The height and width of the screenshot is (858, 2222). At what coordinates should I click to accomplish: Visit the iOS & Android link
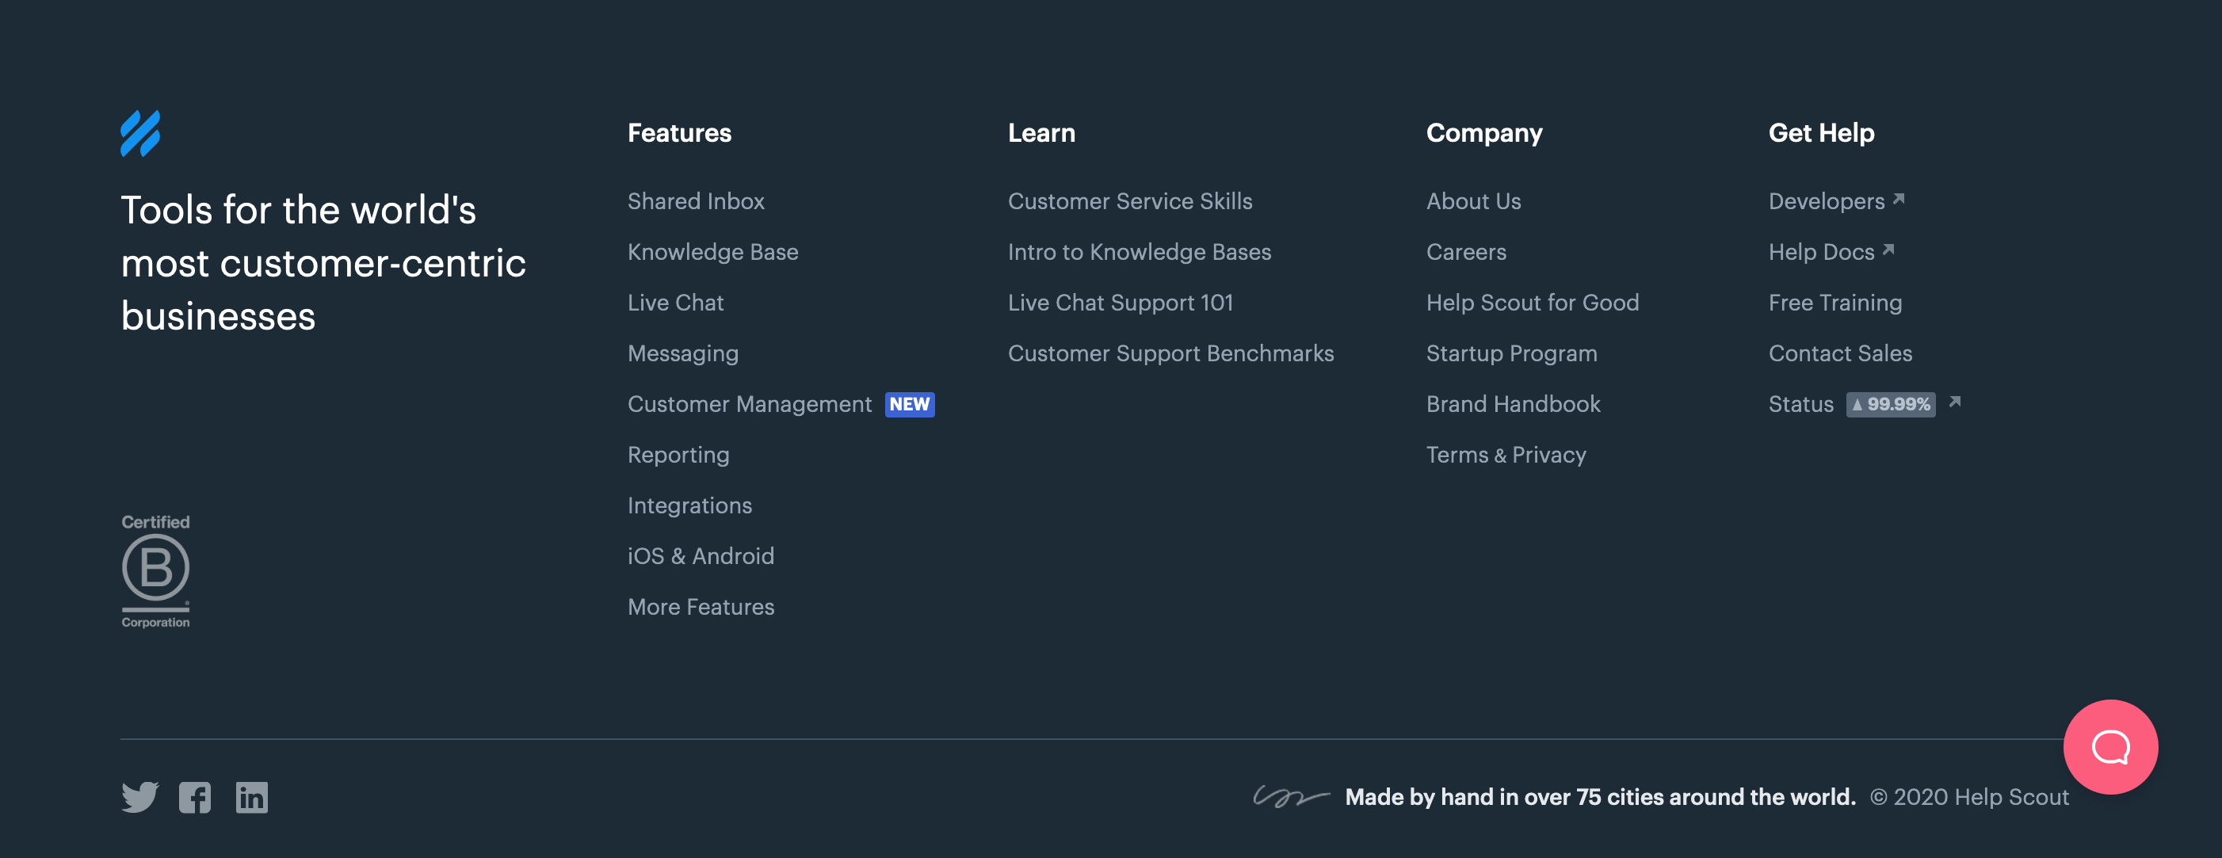coord(701,556)
